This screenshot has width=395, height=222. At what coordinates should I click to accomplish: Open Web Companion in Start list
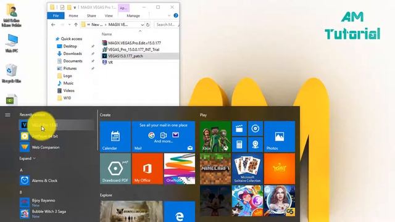coord(57,147)
